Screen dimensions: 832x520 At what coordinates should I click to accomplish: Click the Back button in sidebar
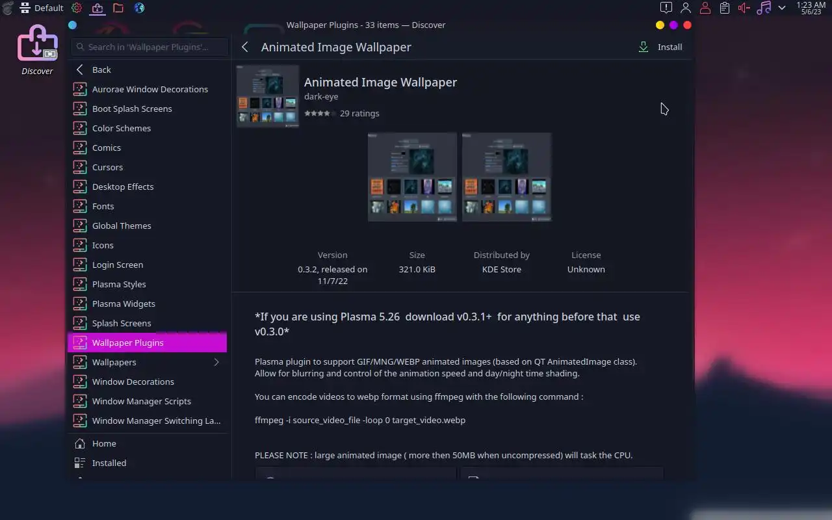(147, 70)
